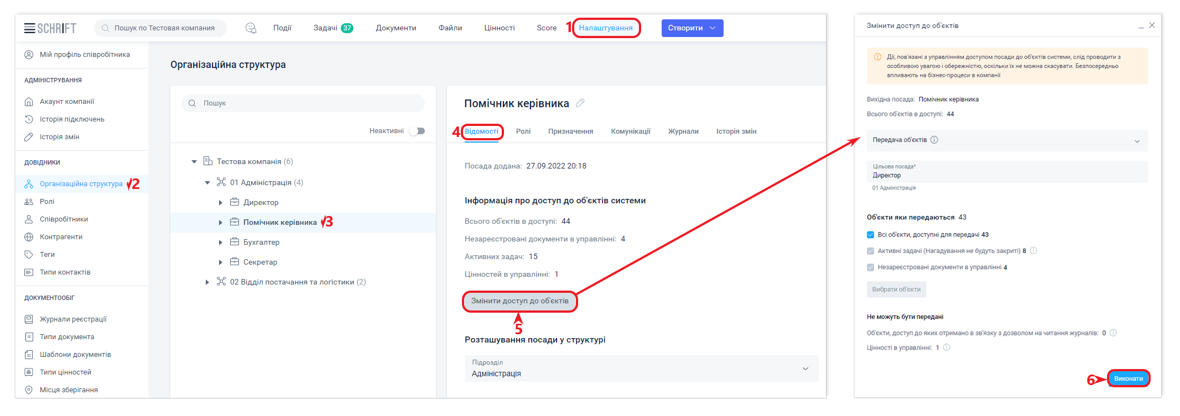Uncheck Всі об'єкти, доступні для передачі checkbox
The width and height of the screenshot is (1180, 416).
[871, 235]
